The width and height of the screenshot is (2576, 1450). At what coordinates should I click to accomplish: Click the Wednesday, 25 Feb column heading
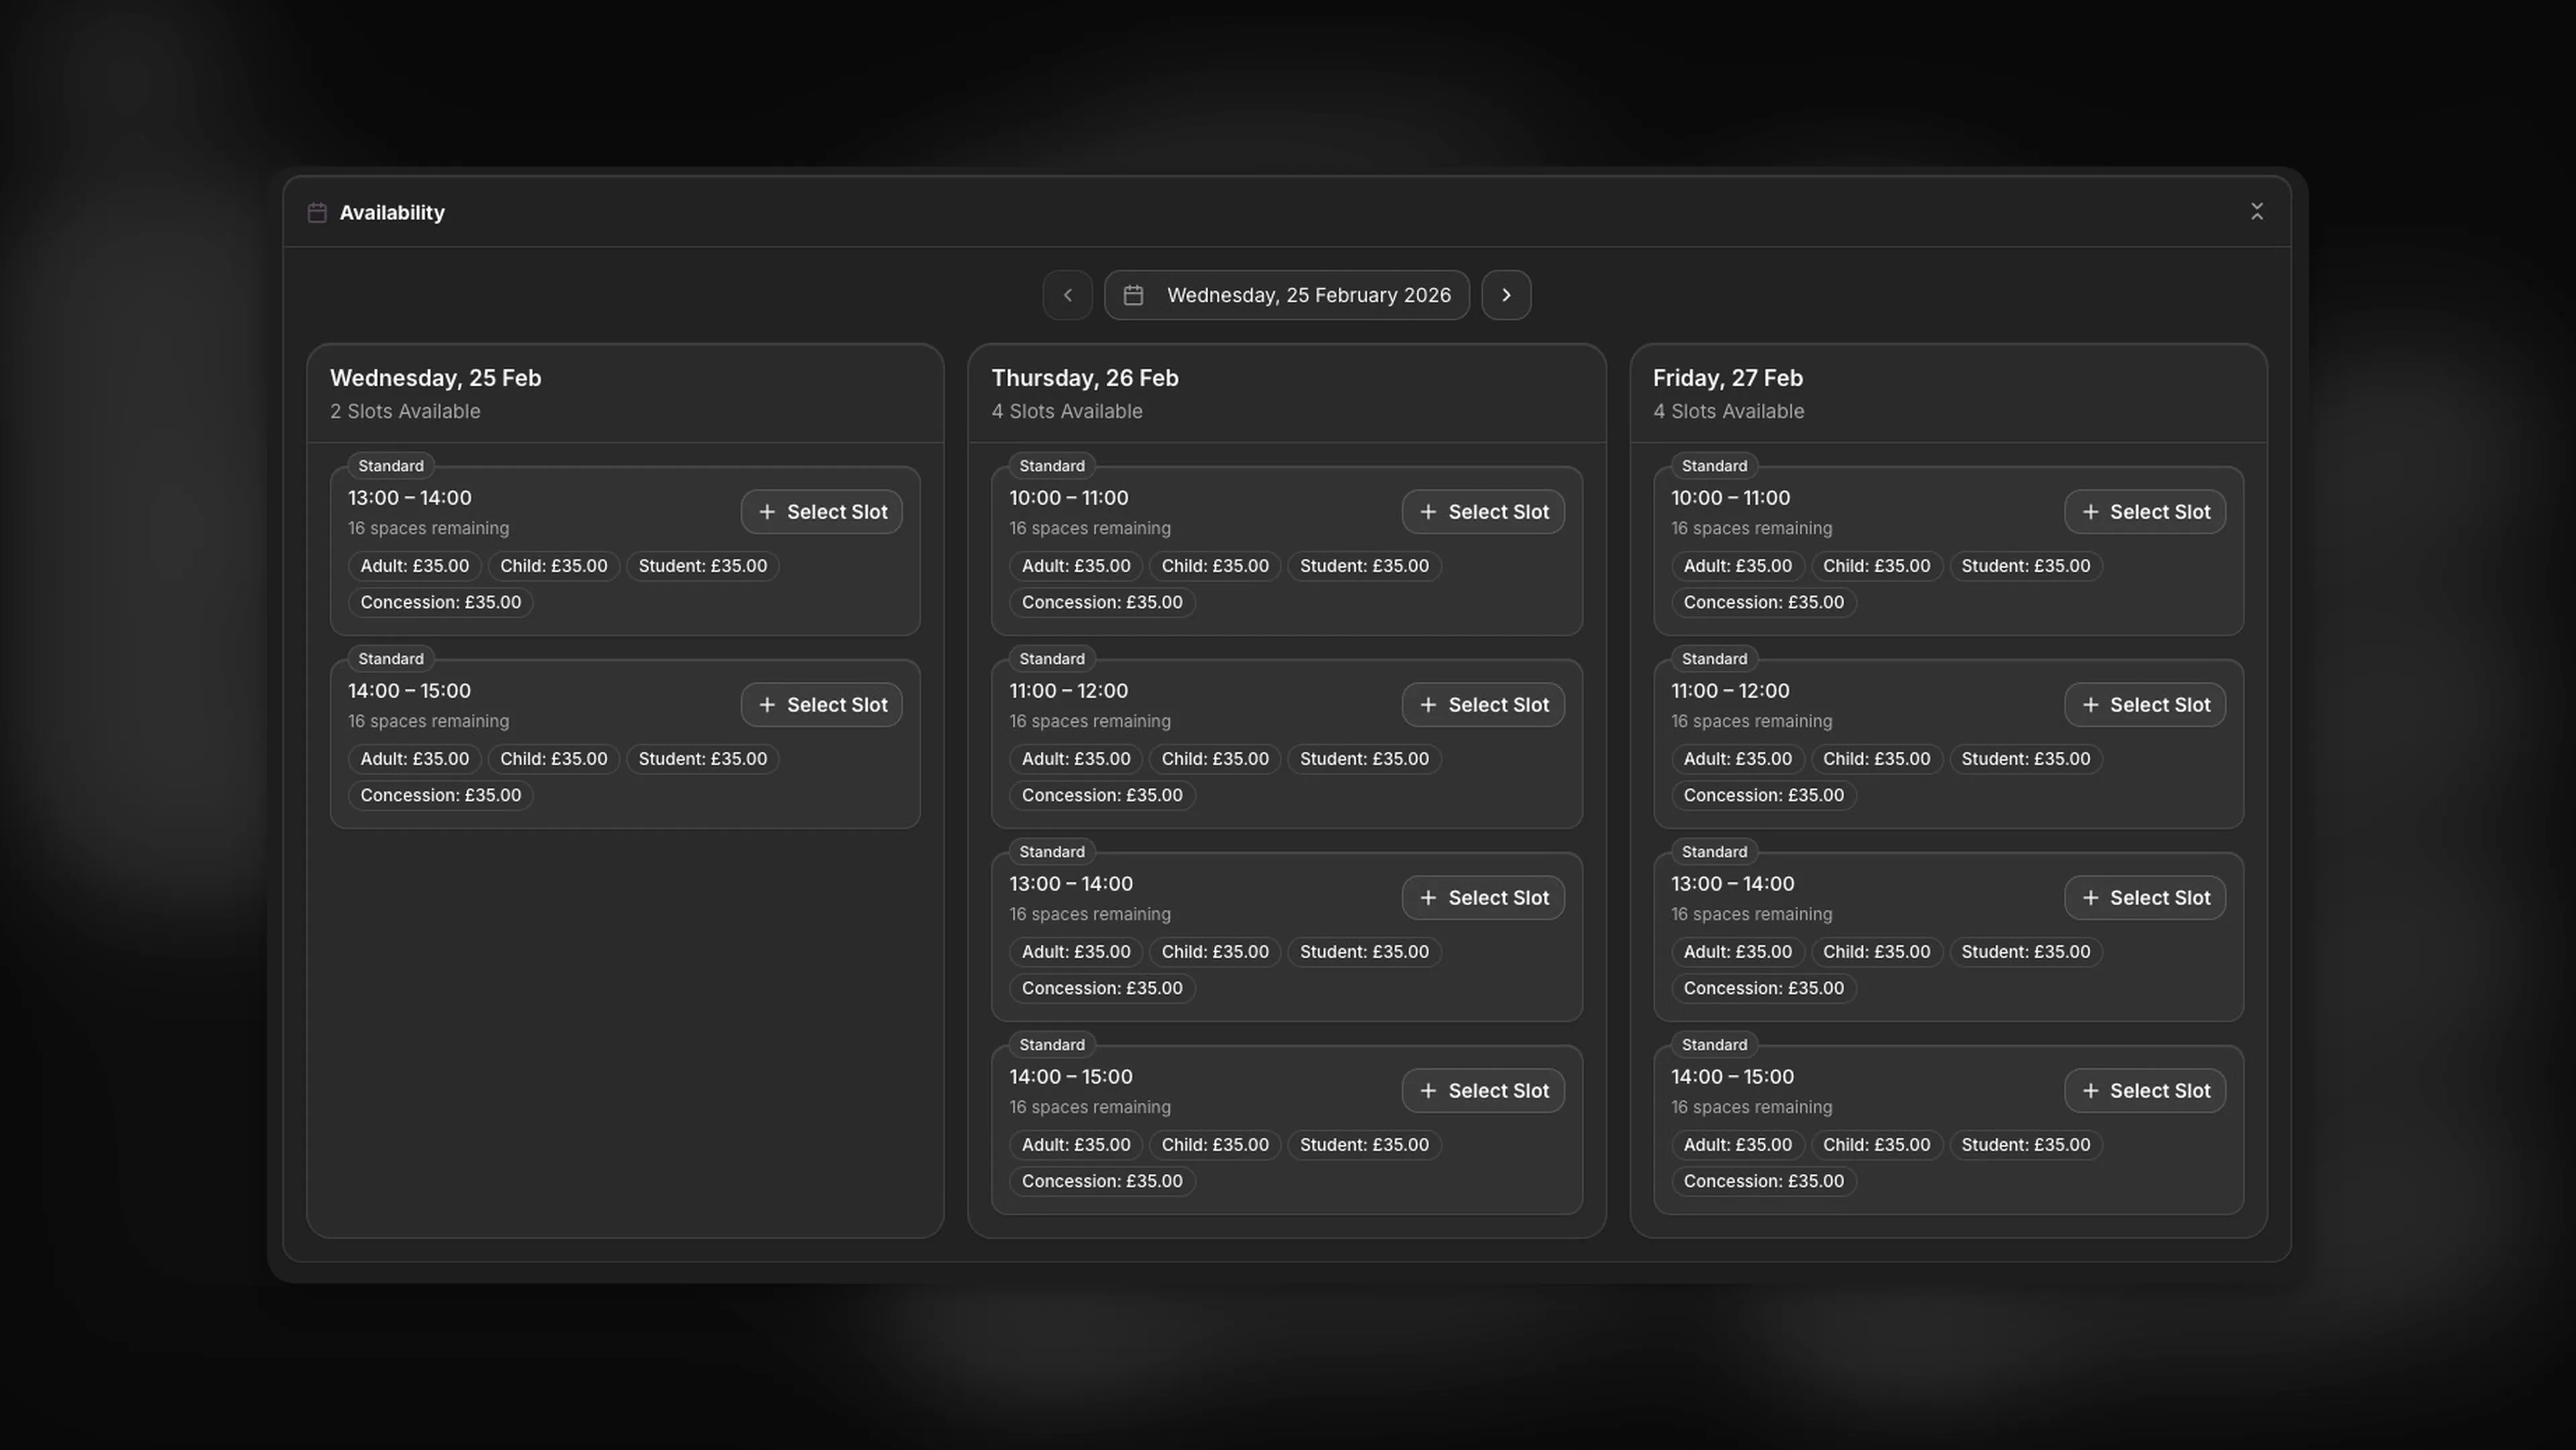point(436,378)
